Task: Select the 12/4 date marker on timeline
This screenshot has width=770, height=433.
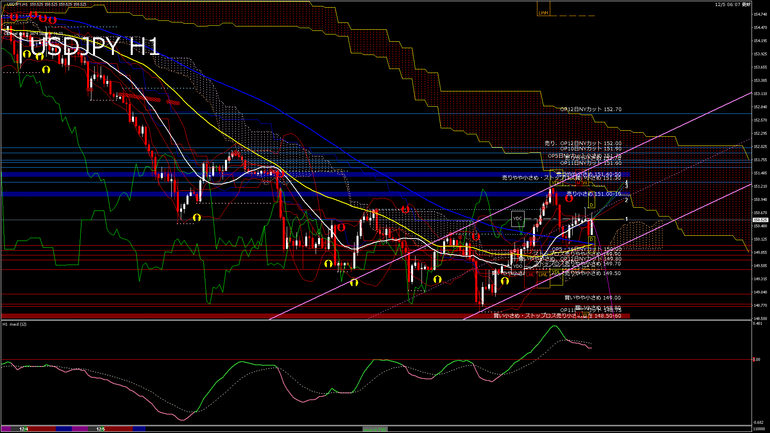Action: (24, 429)
